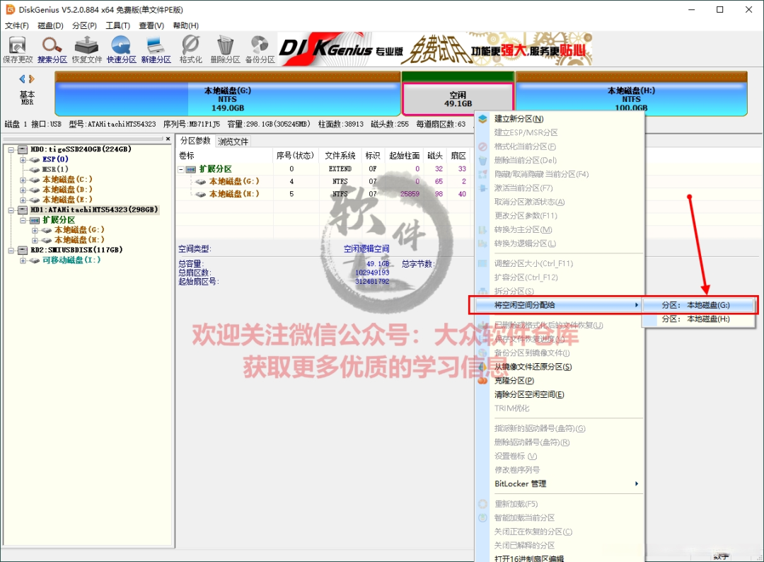Image resolution: width=764 pixels, height=562 pixels.
Task: Open the BitLocker 管理 submenu
Action: 560,483
